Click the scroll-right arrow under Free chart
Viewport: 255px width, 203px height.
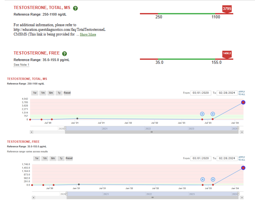(x=242, y=198)
